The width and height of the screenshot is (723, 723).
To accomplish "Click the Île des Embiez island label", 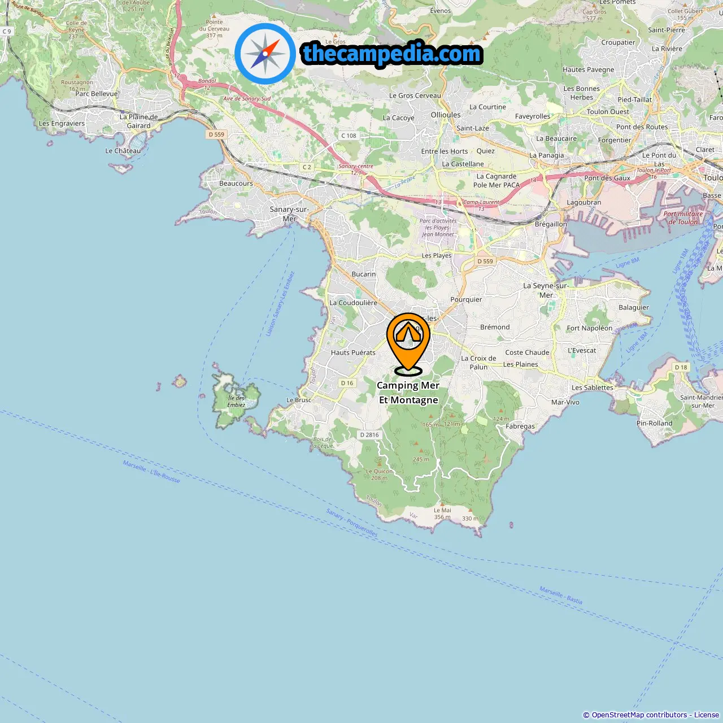I will coord(236,401).
